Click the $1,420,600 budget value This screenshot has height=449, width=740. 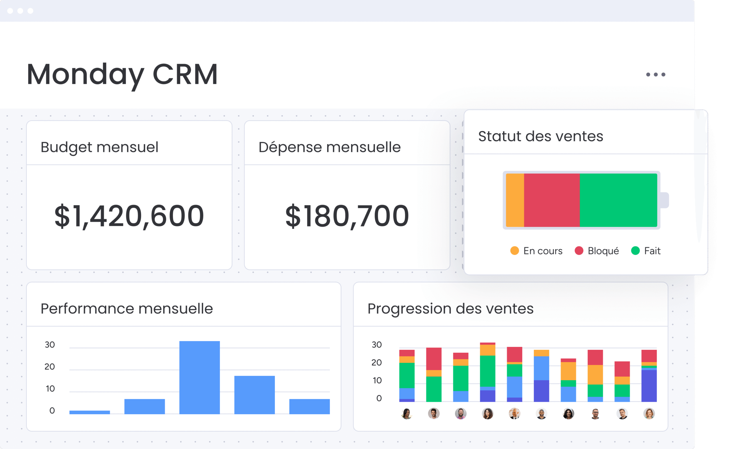(129, 216)
